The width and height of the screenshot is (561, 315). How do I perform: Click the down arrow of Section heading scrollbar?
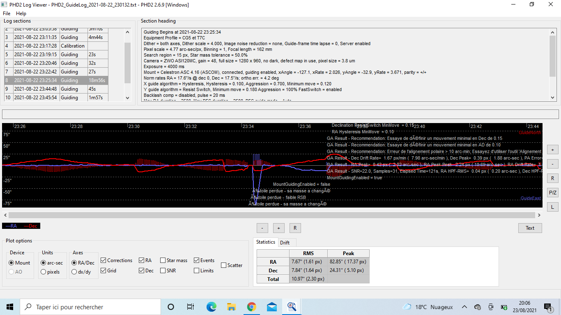(x=553, y=98)
